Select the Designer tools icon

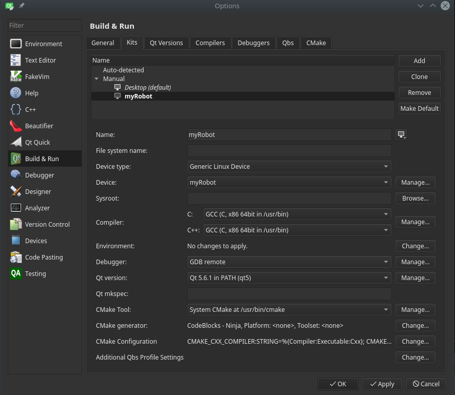(16, 191)
